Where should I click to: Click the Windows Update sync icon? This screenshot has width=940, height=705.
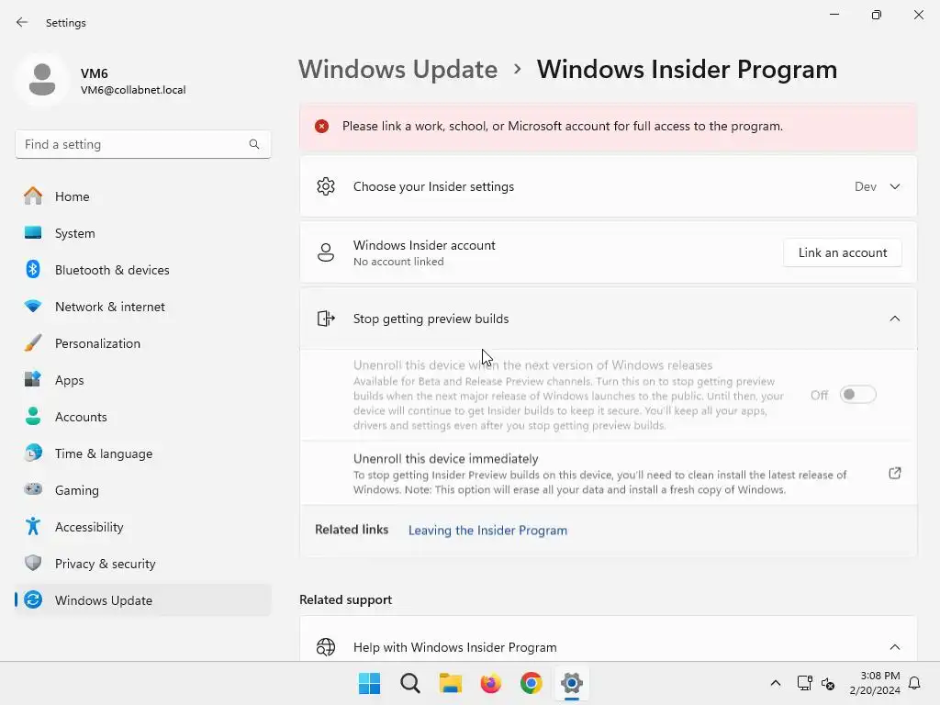coord(33,599)
